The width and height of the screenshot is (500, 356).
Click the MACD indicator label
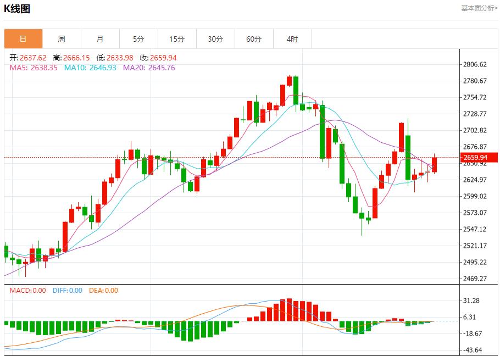[28, 291]
